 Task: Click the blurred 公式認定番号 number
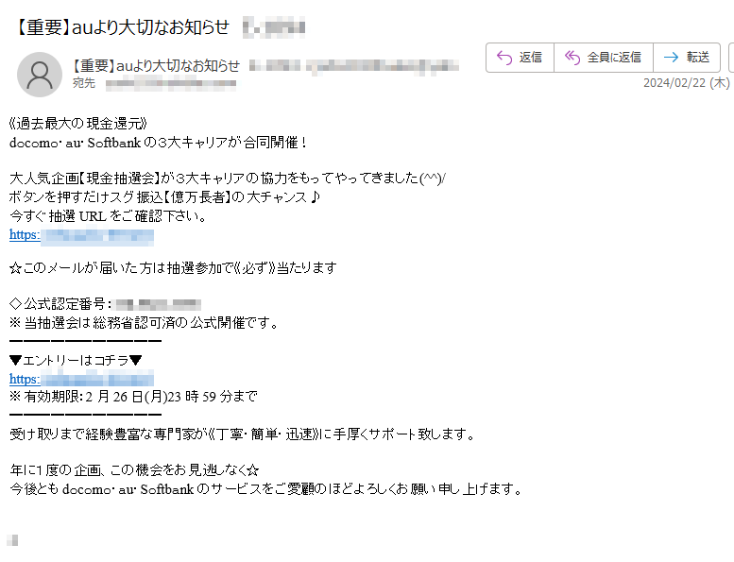click(x=158, y=305)
